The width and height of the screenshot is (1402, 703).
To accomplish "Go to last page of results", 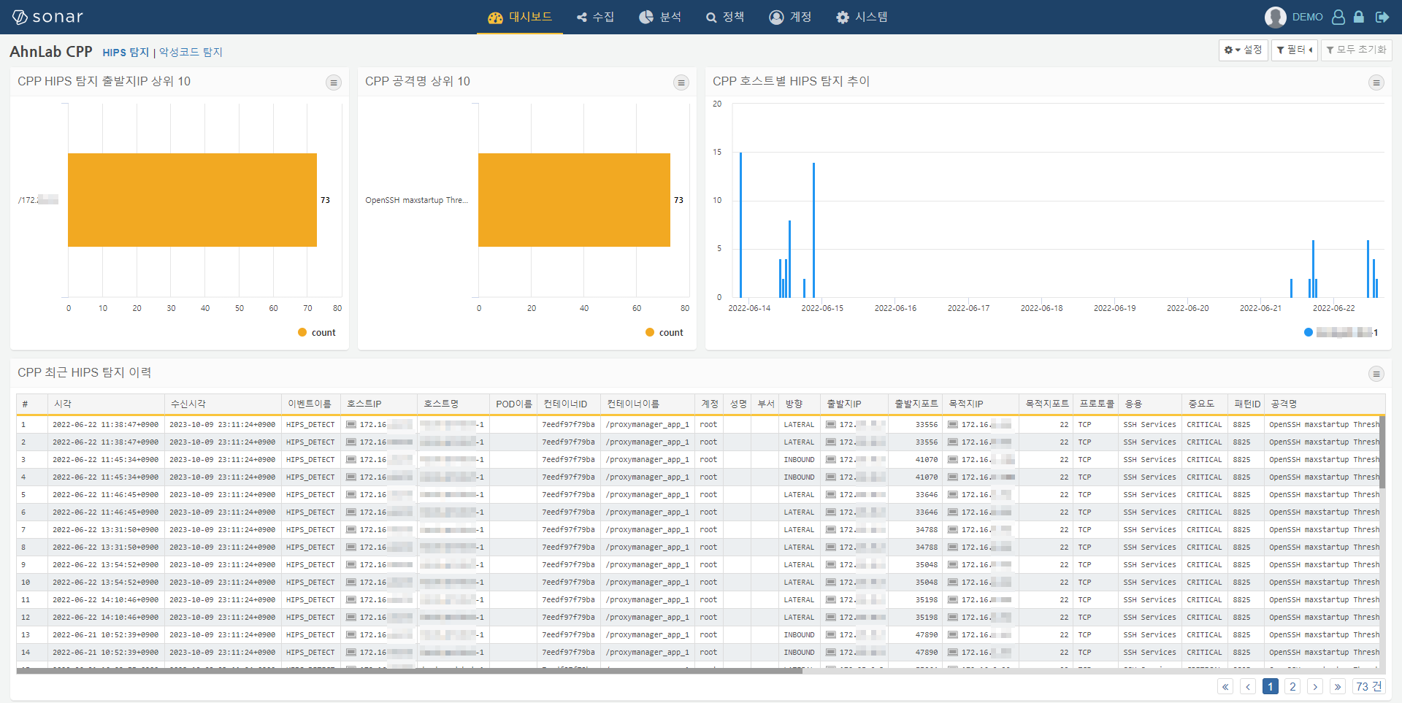I will coord(1338,686).
